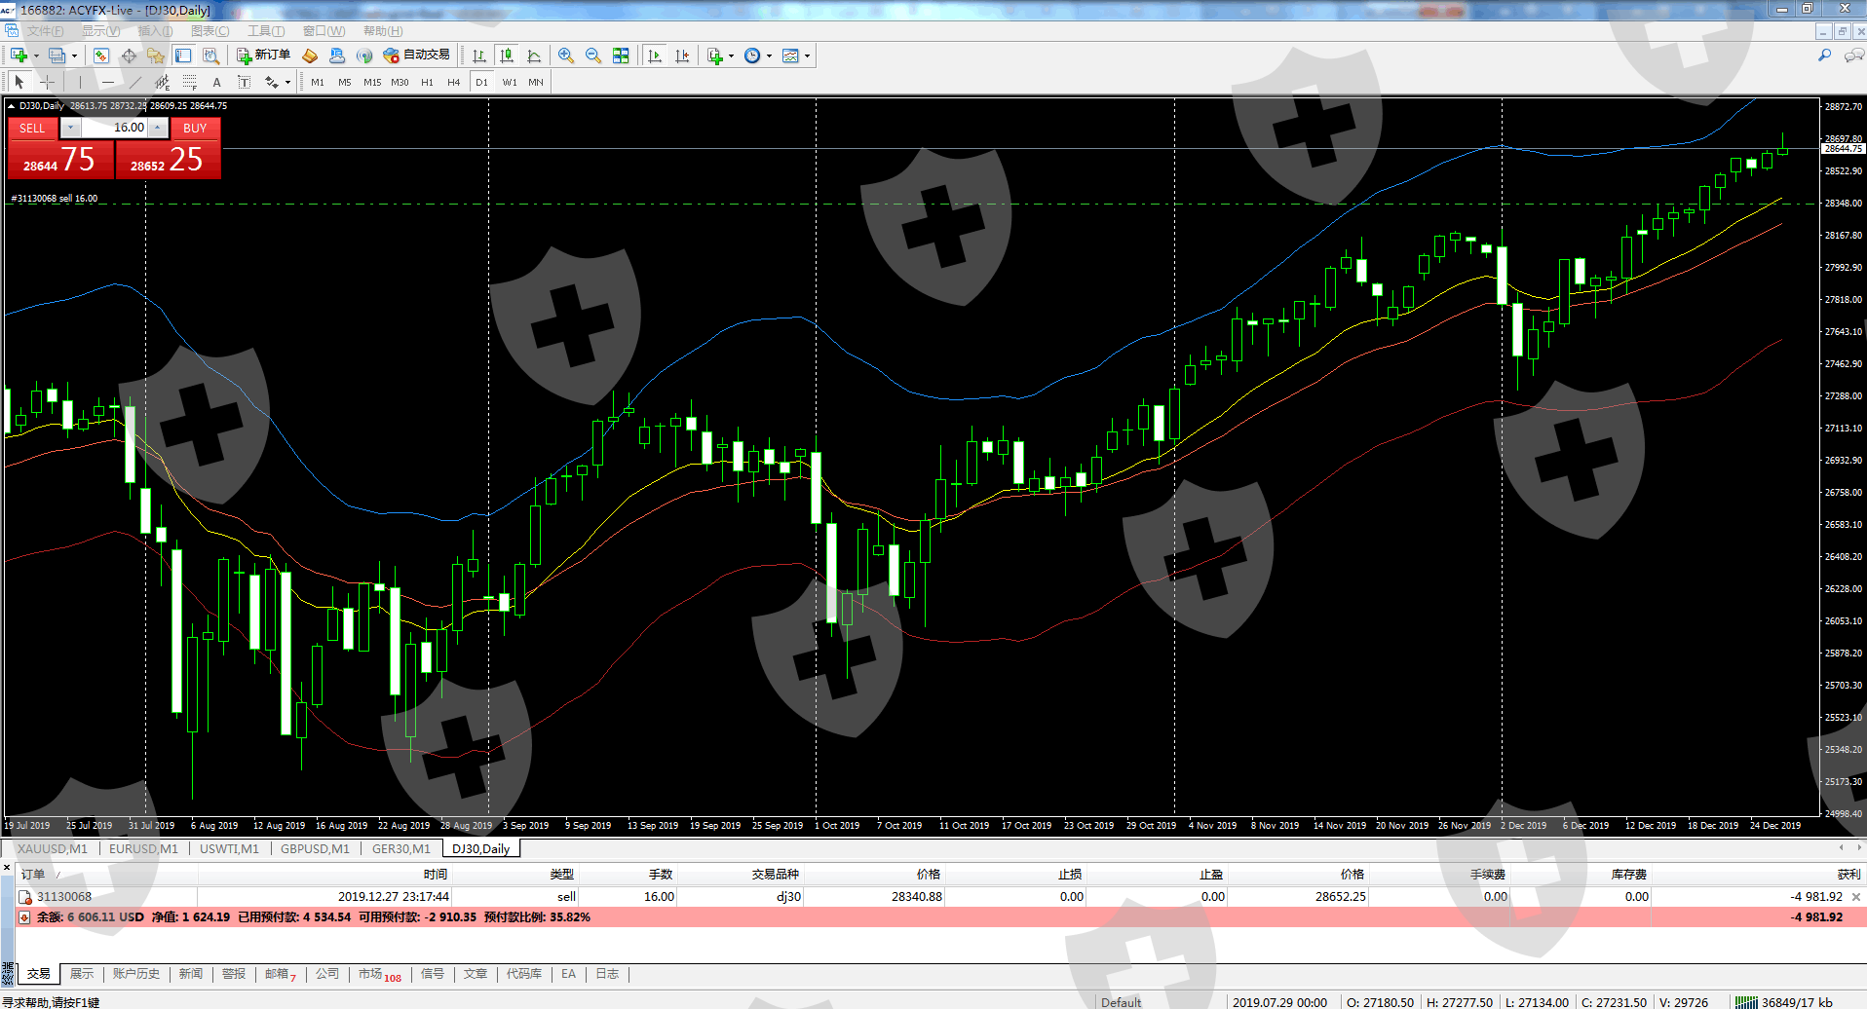Tile chart windows with the tile icon
Image resolution: width=1867 pixels, height=1009 pixels.
[x=621, y=56]
